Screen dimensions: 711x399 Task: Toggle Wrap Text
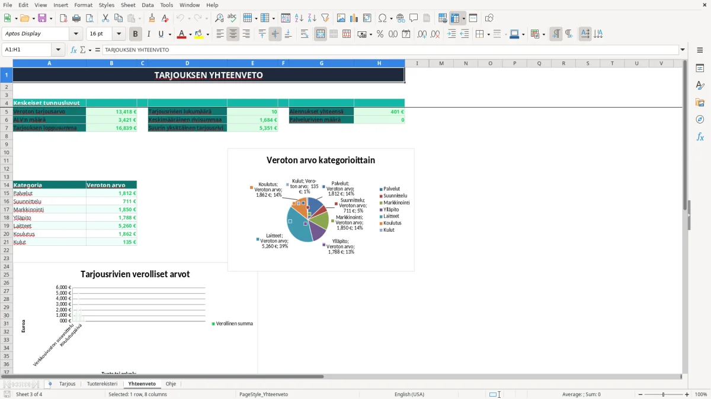pyautogui.click(x=305, y=34)
